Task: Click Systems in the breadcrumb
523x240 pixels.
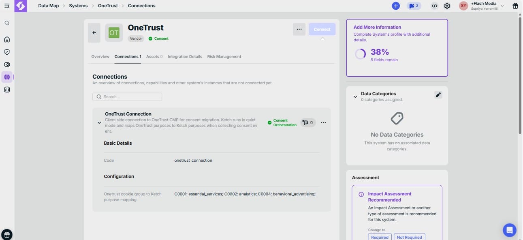Action: tap(78, 6)
